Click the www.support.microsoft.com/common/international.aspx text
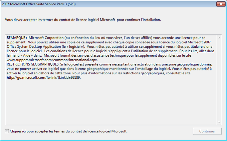 (52, 60)
